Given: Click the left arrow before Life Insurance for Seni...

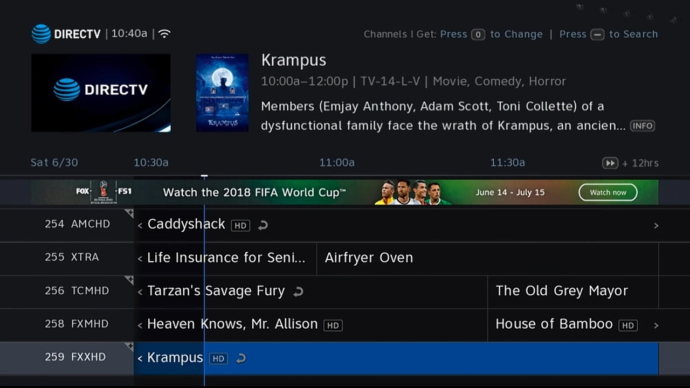Looking at the screenshot, I should [x=140, y=259].
